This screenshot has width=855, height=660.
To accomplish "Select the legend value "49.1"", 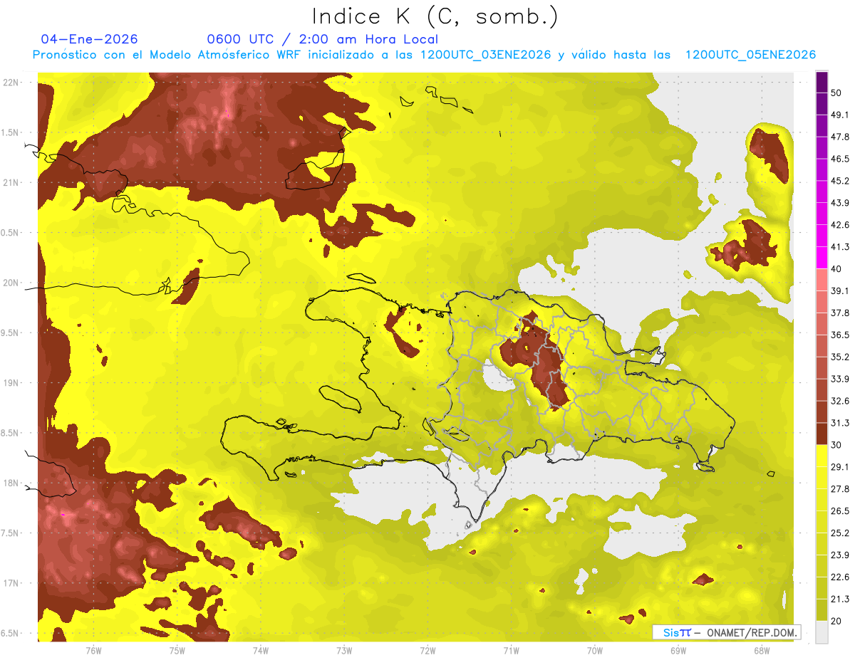I will 839,115.
